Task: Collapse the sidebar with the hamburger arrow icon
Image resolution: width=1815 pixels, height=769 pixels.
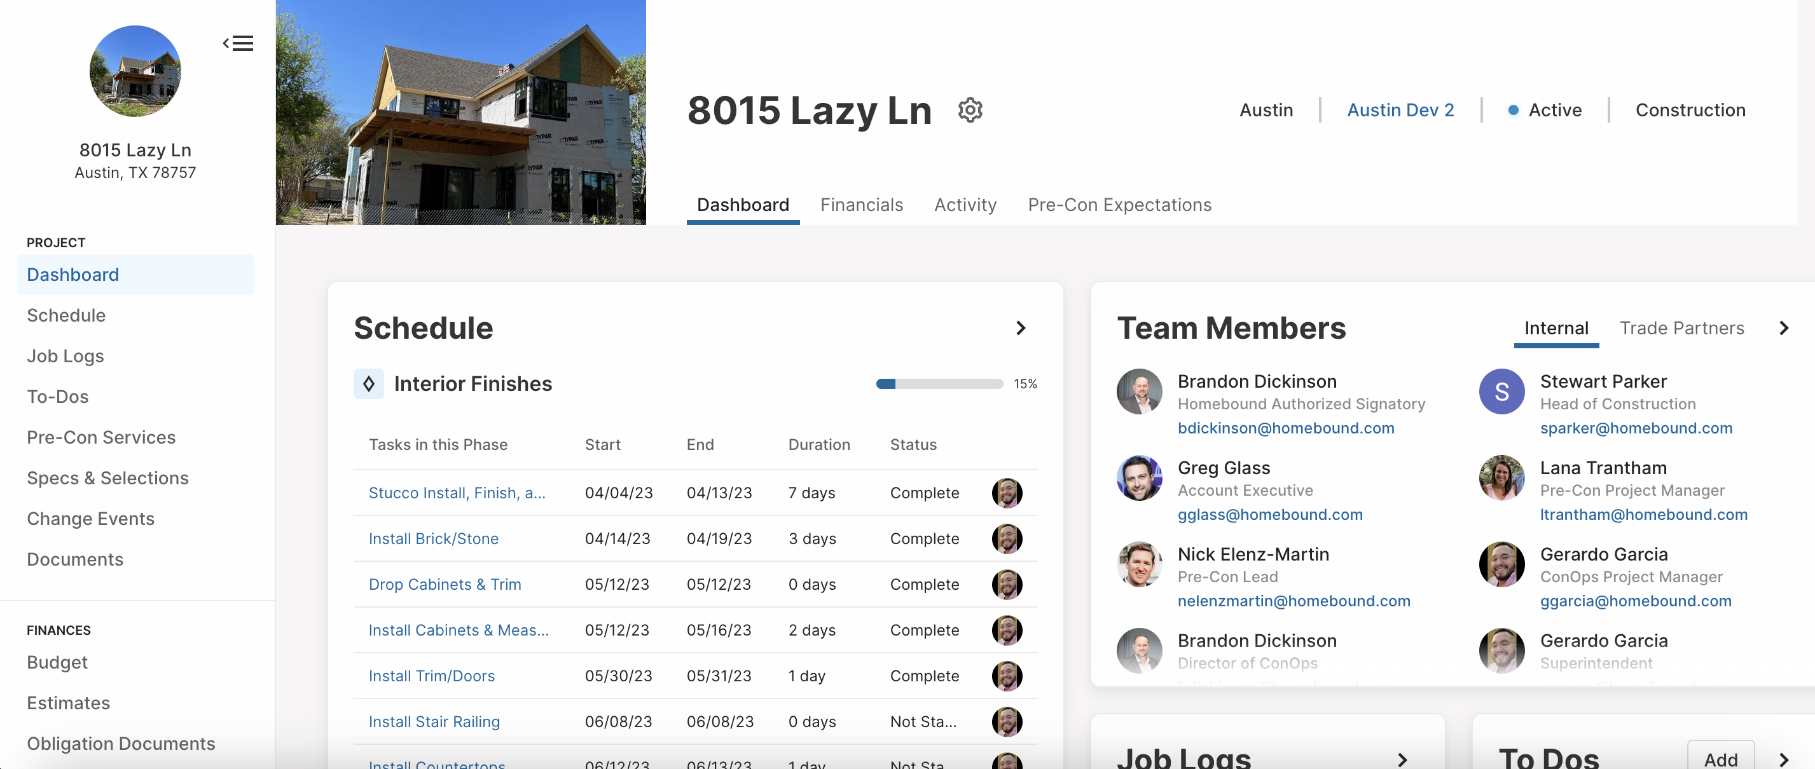Action: coord(238,43)
